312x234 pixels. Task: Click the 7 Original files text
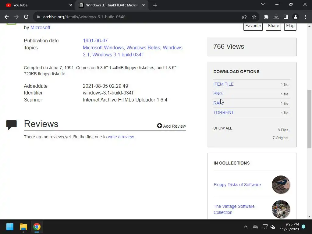280,138
